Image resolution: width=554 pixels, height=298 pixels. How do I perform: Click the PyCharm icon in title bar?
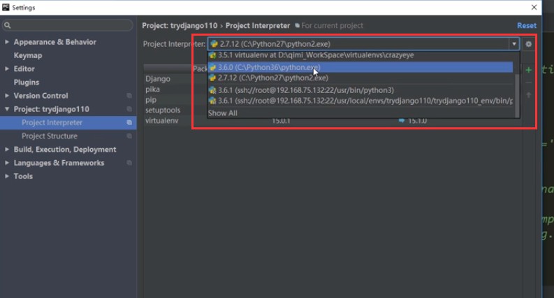pos(6,7)
